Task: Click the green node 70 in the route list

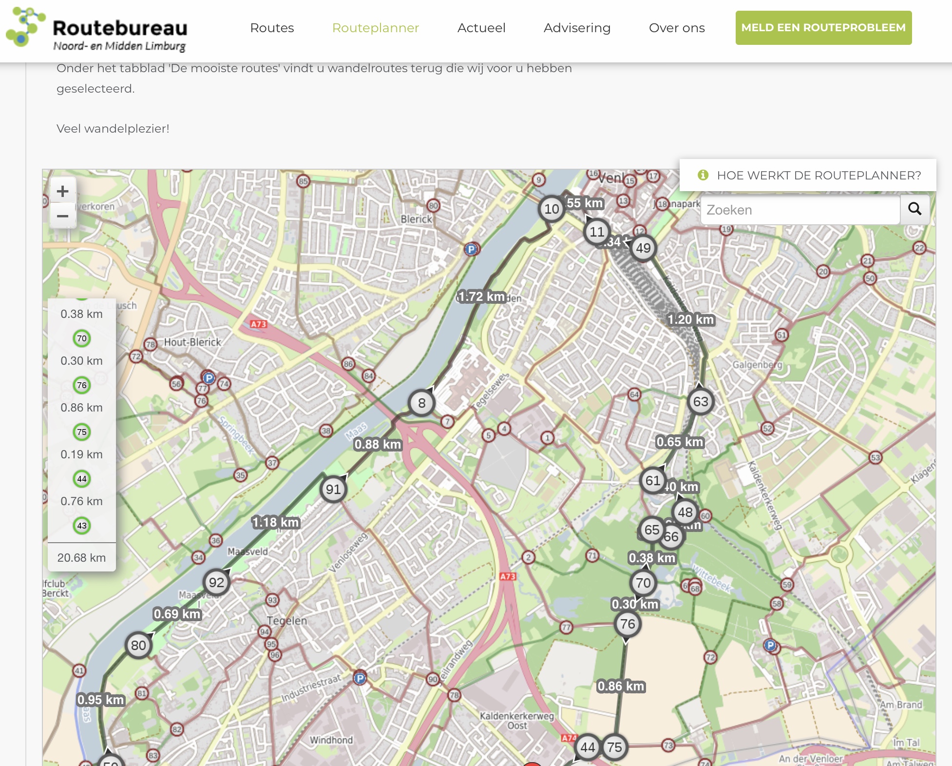Action: click(x=82, y=338)
